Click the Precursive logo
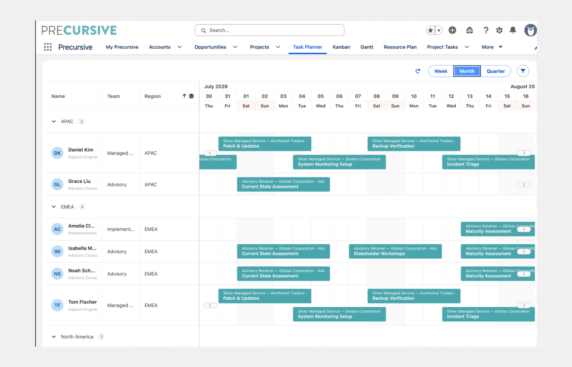572x367 pixels. 79,30
